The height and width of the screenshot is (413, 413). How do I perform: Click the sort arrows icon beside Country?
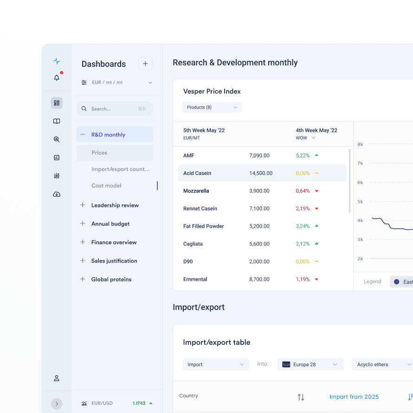point(301,397)
